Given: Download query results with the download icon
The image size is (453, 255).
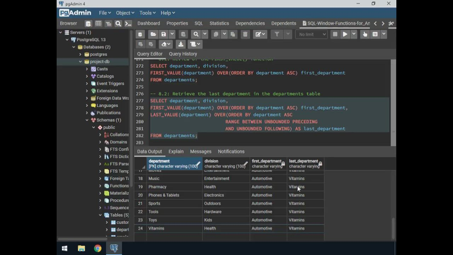Looking at the screenshot, I should point(180,44).
